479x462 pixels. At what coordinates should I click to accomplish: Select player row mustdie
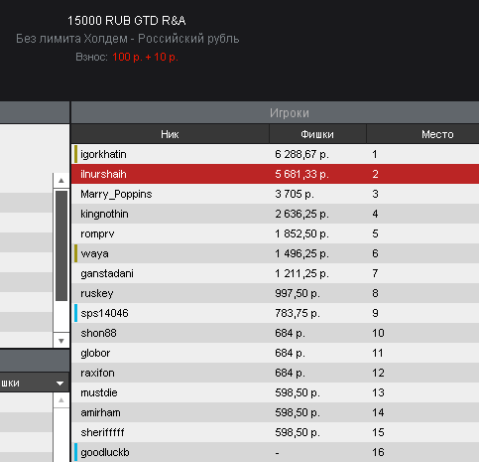(x=275, y=392)
